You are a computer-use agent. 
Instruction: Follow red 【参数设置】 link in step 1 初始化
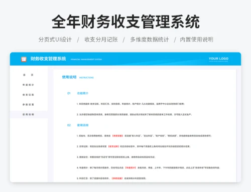pos(117,136)
